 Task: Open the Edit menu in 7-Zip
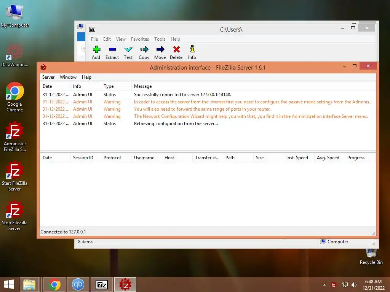pyautogui.click(x=107, y=39)
